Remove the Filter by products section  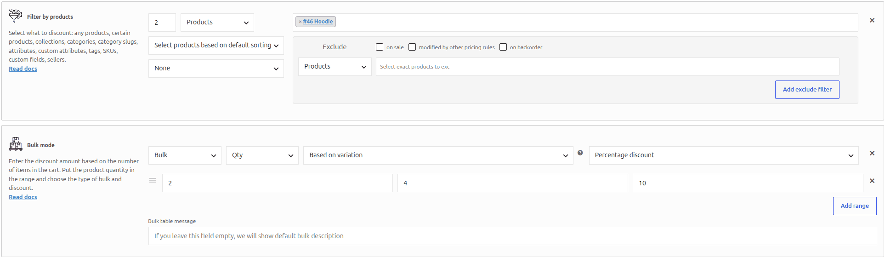pyautogui.click(x=872, y=20)
